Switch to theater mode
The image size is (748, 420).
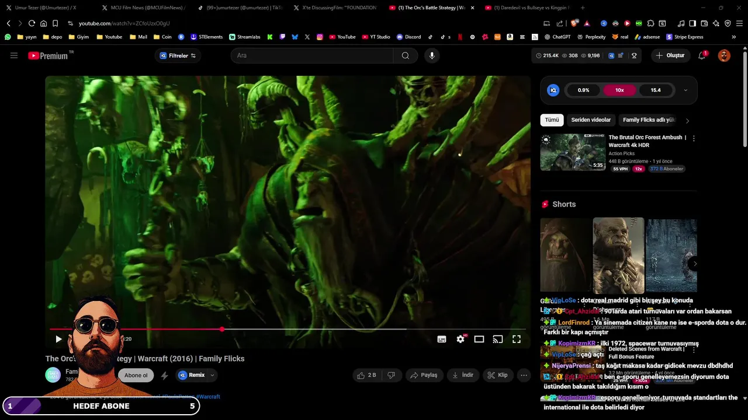click(479, 339)
